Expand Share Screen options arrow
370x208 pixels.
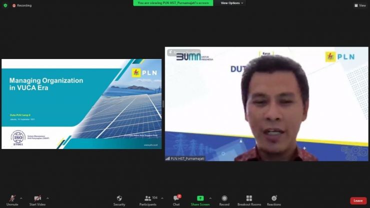pyautogui.click(x=210, y=198)
